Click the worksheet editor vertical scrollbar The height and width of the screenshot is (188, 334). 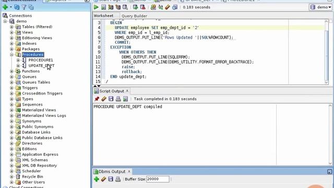326,52
